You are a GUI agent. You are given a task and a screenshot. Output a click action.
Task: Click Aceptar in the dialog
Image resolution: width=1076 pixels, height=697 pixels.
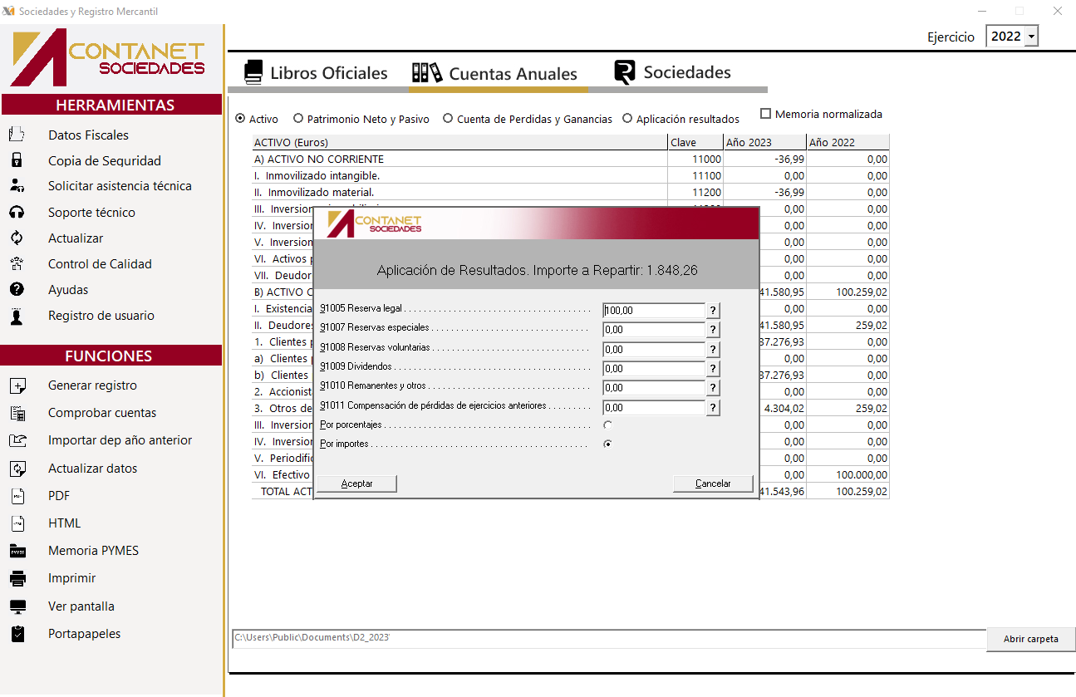click(x=357, y=483)
